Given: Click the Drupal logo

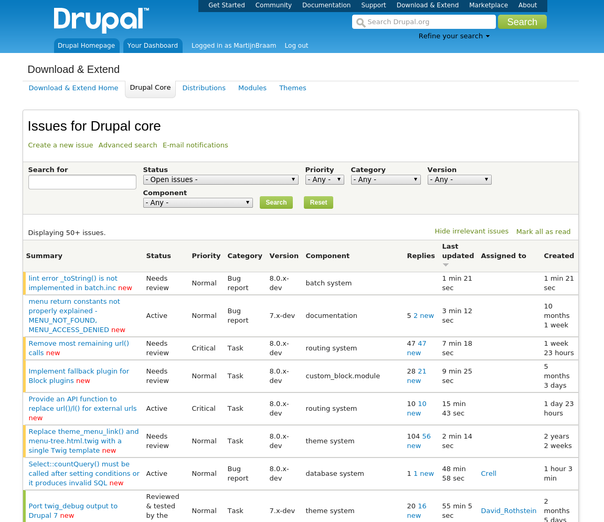Looking at the screenshot, I should click(x=101, y=20).
